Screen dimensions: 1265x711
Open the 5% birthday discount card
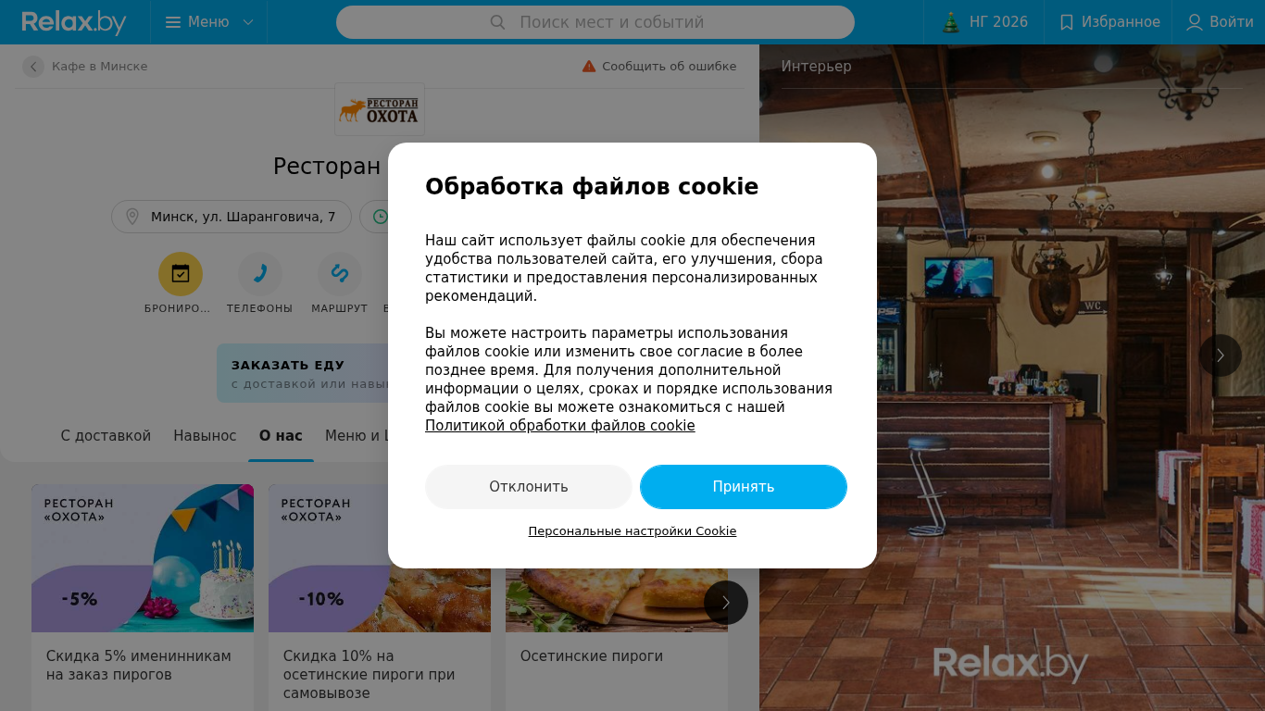pos(143,598)
